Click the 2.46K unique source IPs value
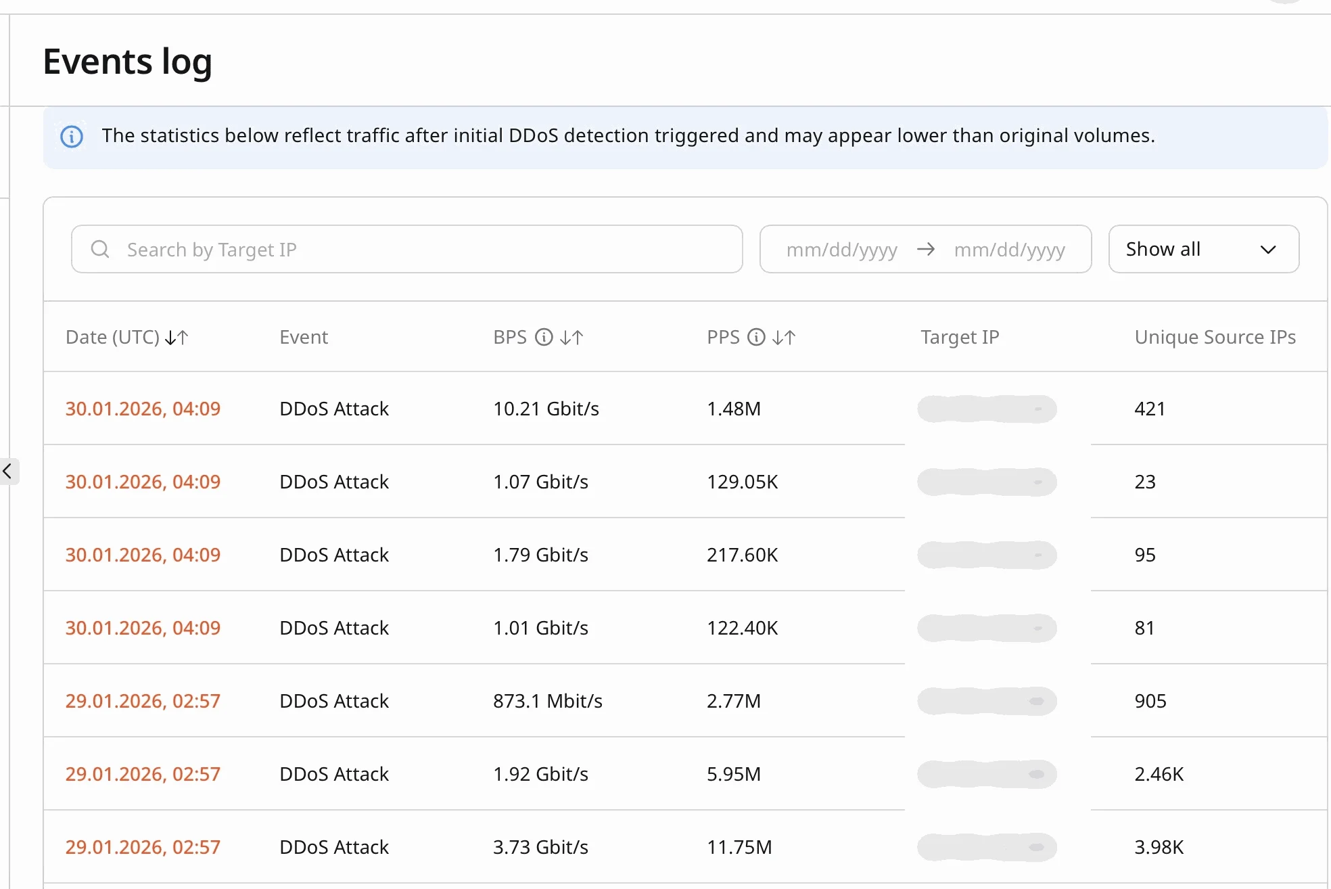The height and width of the screenshot is (889, 1331). (1159, 774)
